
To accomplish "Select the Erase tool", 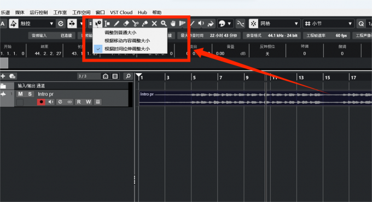I will (x=126, y=23).
